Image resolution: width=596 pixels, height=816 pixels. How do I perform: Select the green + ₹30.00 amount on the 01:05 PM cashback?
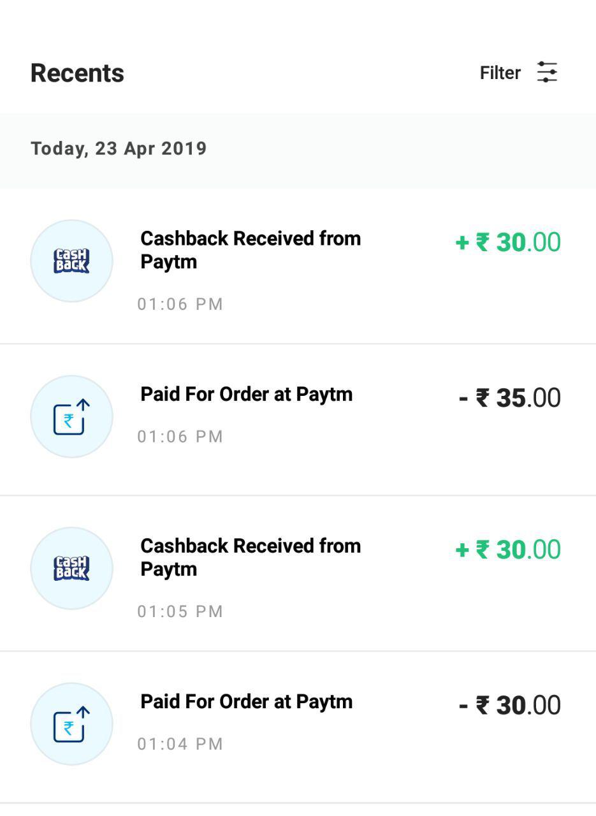pyautogui.click(x=508, y=550)
